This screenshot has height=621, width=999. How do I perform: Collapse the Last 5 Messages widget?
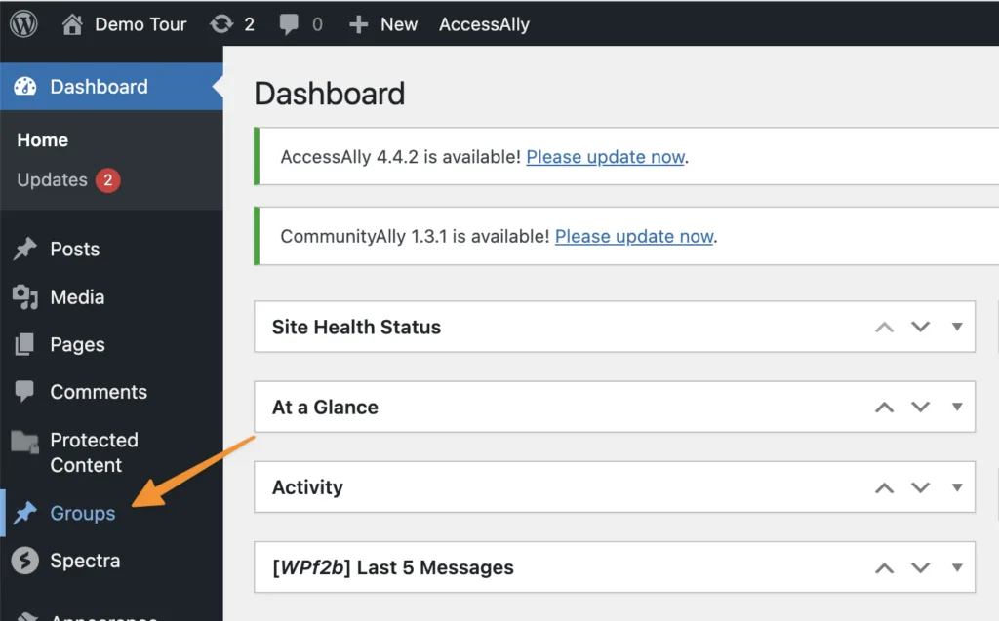pos(956,566)
